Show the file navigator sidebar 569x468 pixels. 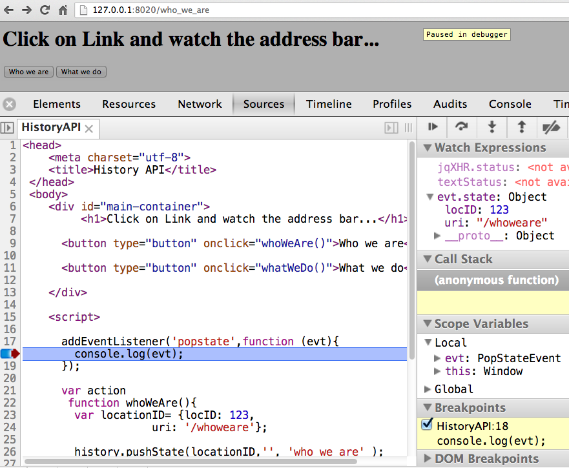click(7, 128)
